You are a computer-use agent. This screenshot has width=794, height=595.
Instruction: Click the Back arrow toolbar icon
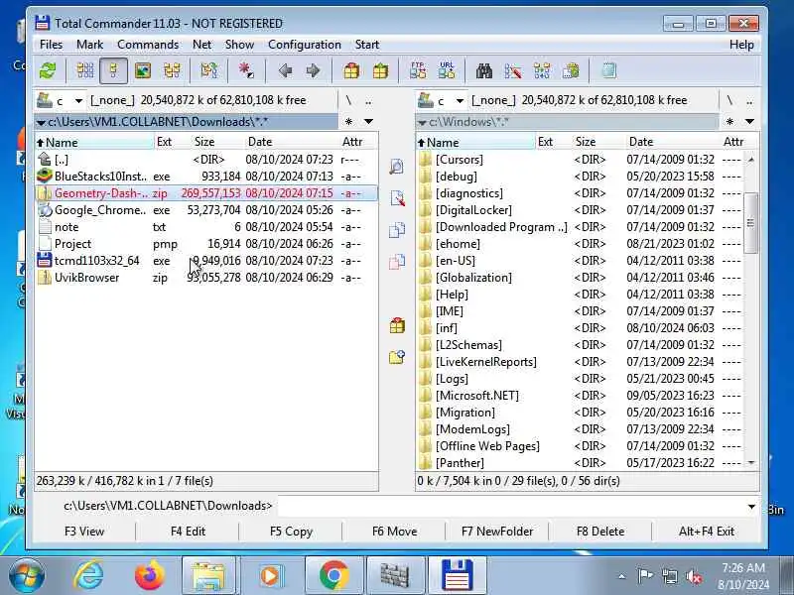pos(285,70)
